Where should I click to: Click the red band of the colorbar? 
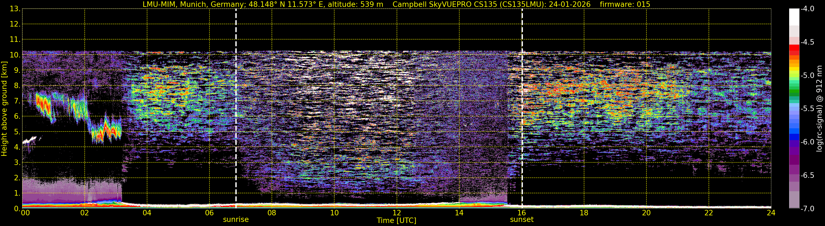coord(794,48)
